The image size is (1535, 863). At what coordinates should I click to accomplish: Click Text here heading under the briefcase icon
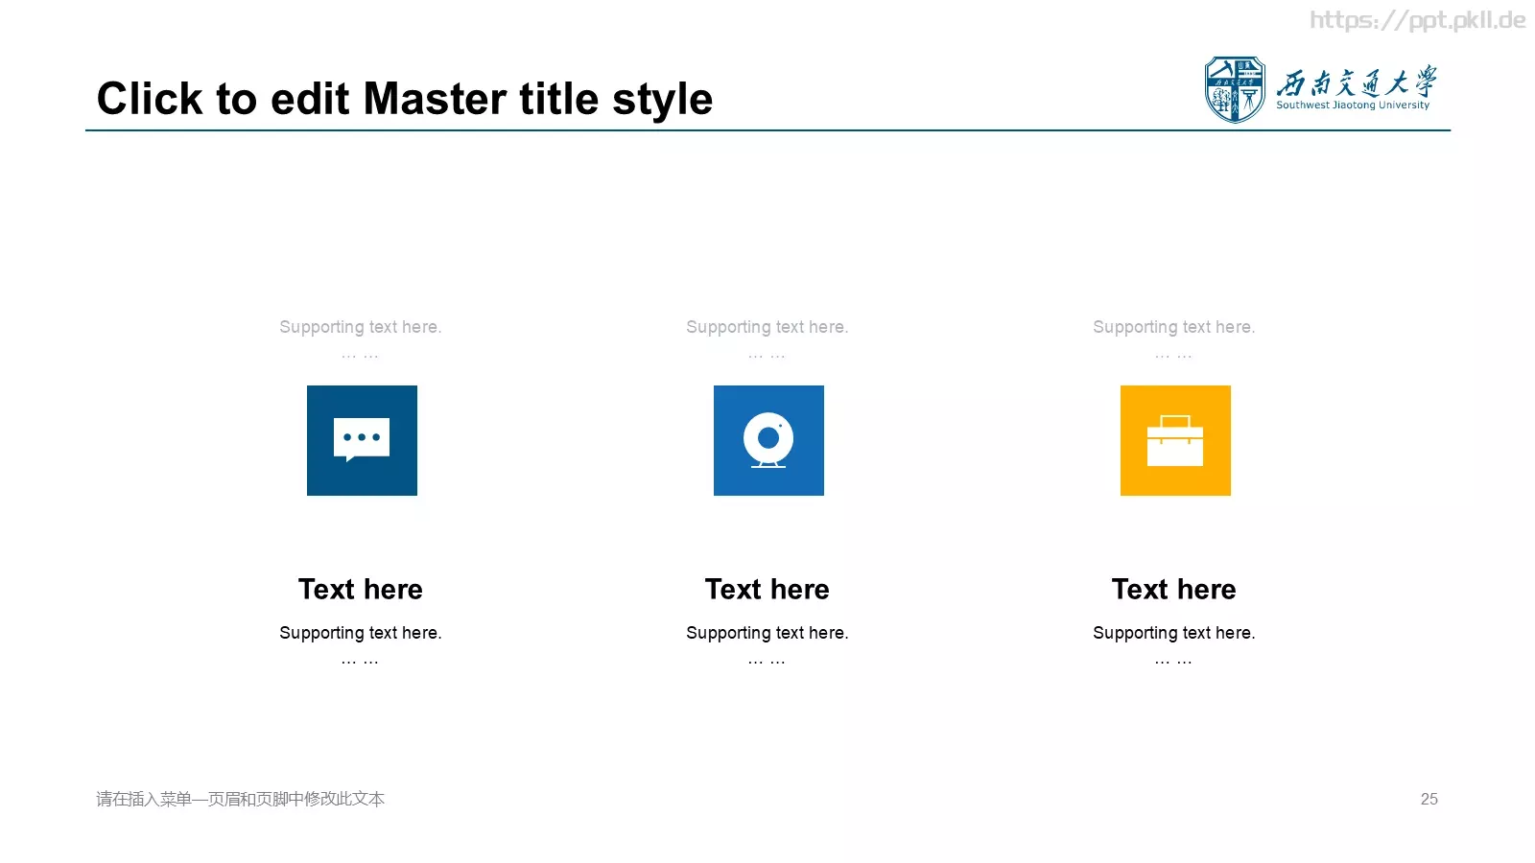pos(1174,589)
